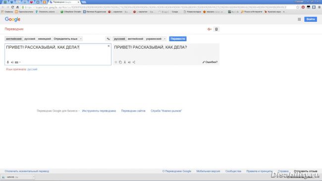
Task: Open the Новая вкладка bookmark
Action: 192,12
